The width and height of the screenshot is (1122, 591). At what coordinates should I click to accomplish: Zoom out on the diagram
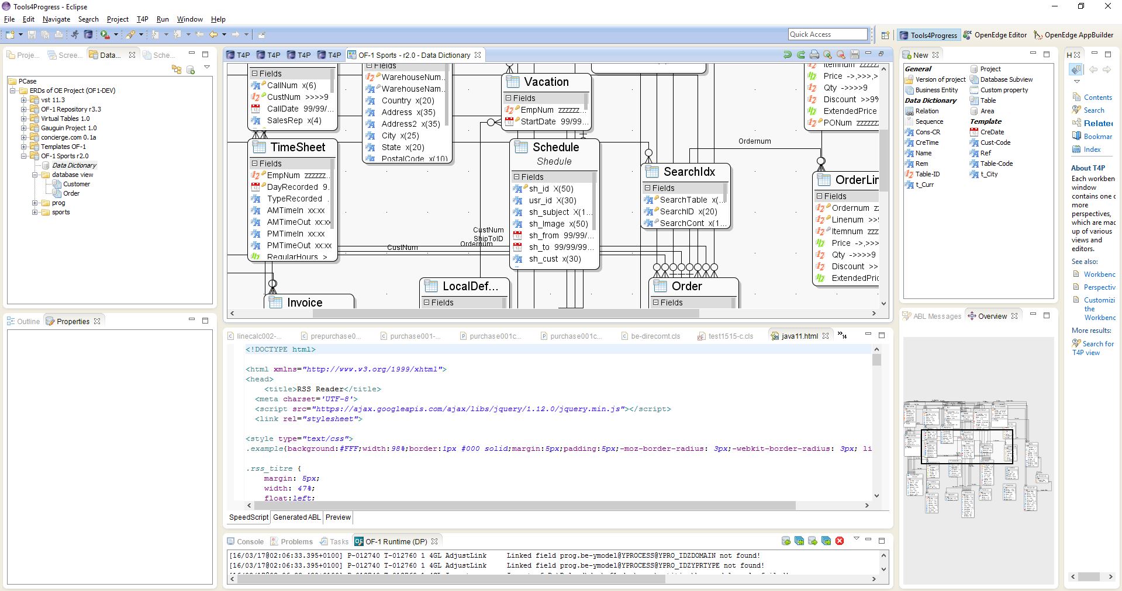tap(841, 55)
